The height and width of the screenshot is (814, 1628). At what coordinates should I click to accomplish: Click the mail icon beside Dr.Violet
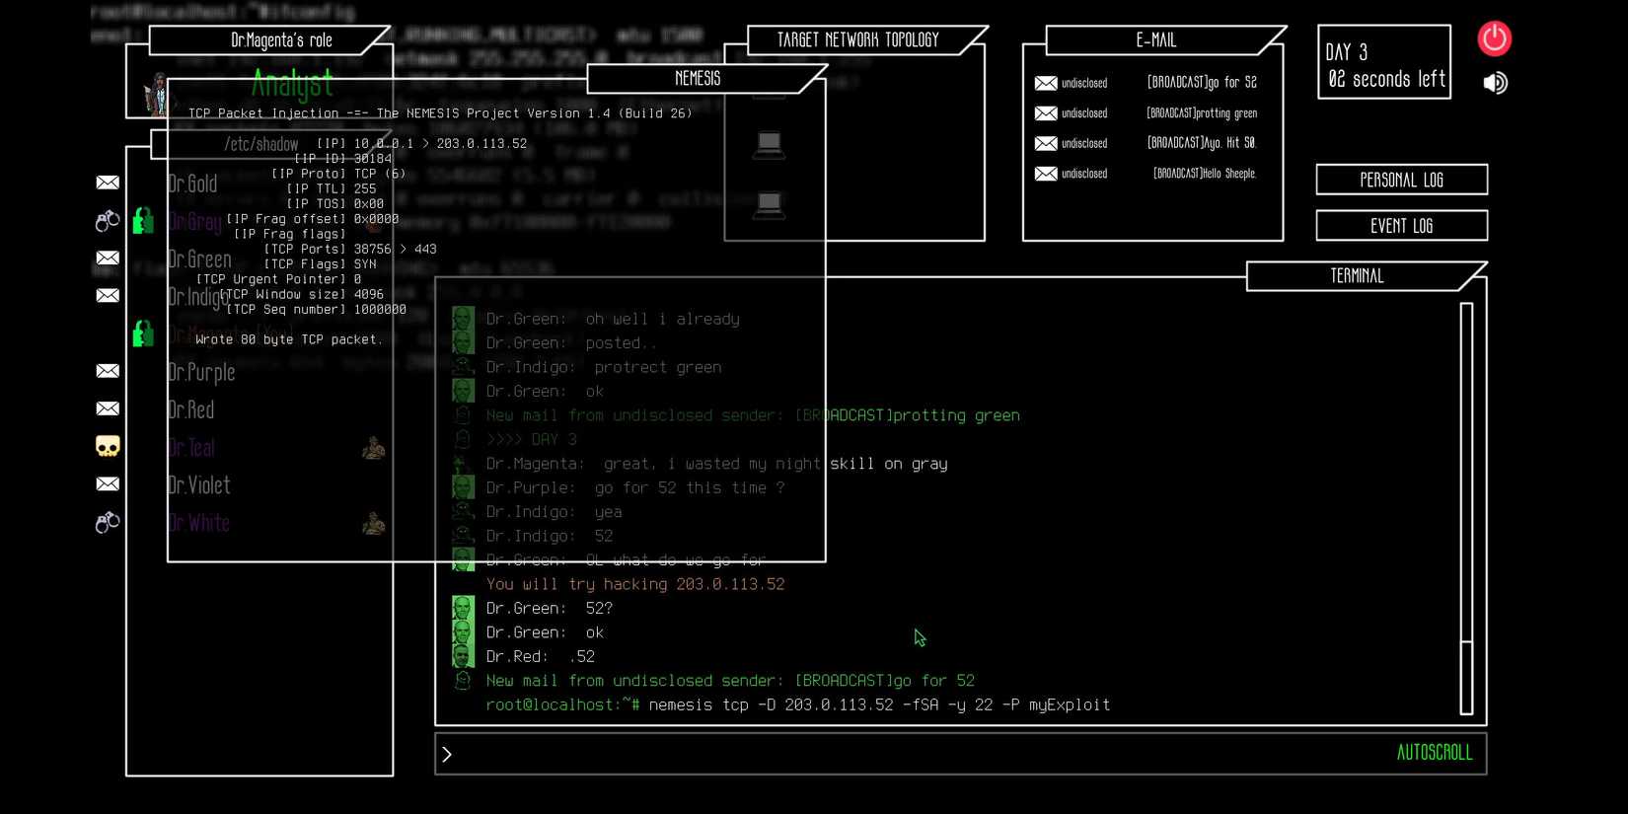point(108,483)
